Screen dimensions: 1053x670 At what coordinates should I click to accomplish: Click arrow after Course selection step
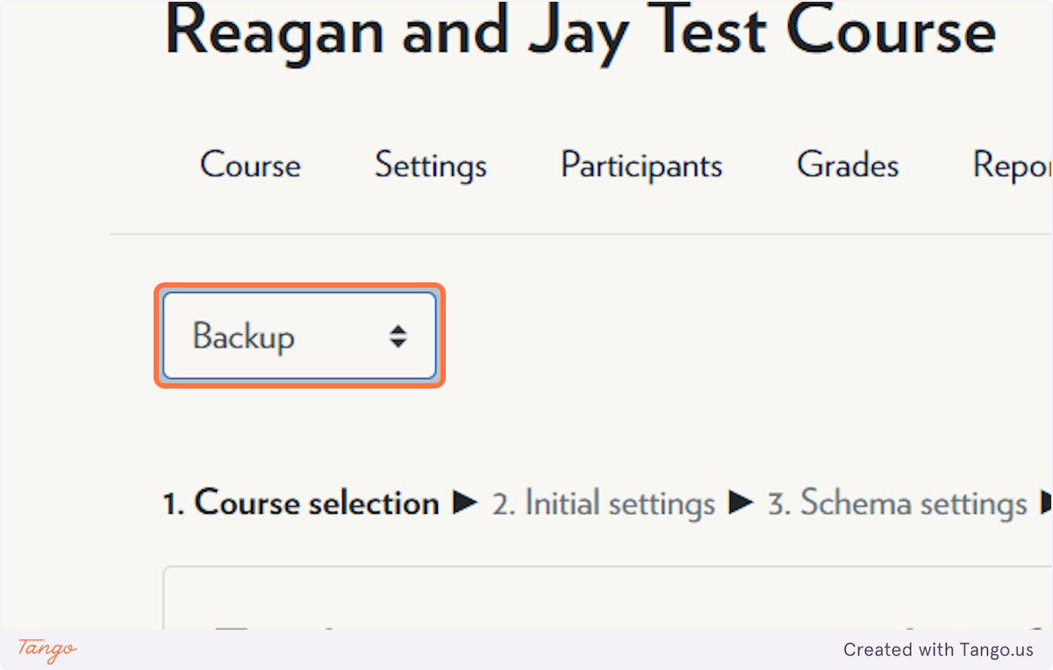(465, 503)
